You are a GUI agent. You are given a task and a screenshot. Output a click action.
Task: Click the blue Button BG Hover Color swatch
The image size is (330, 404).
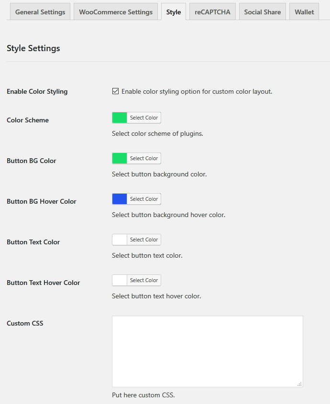[x=119, y=198]
